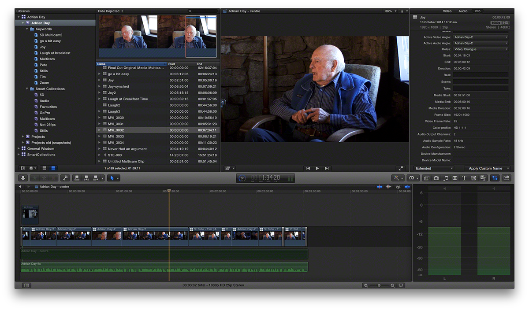This screenshot has width=529, height=310.
Task: Sort list by Name column header
Action: (x=131, y=64)
